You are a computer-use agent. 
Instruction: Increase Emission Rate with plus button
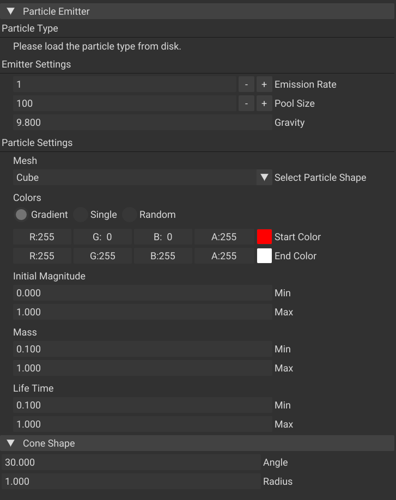coord(264,84)
